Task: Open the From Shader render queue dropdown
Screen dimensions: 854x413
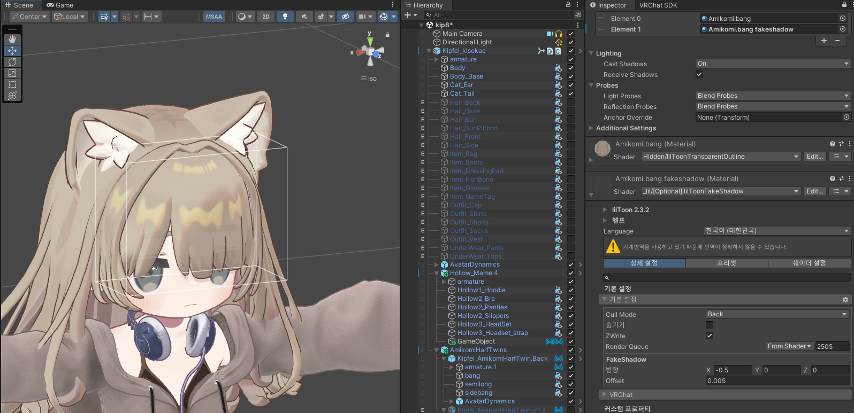Action: [790, 346]
